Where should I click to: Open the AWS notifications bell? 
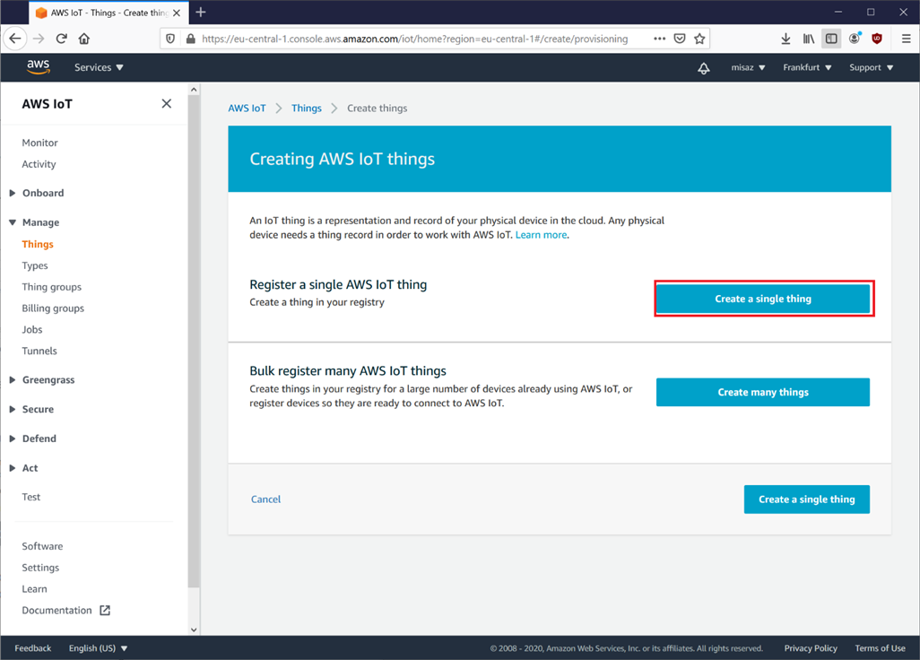[704, 68]
